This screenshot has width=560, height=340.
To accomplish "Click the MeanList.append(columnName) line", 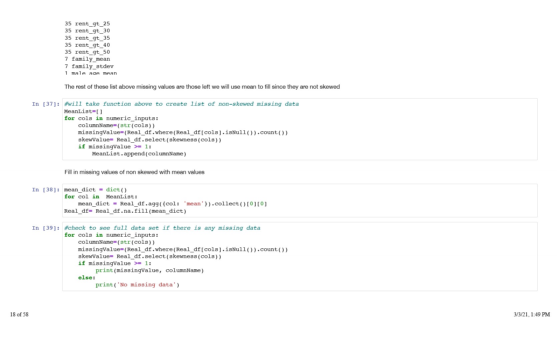I will 139,154.
